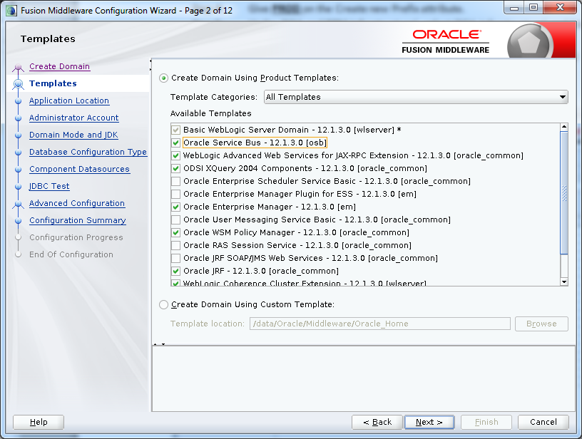Image resolution: width=582 pixels, height=439 pixels.
Task: Select the current Templates step label
Action: click(x=53, y=83)
